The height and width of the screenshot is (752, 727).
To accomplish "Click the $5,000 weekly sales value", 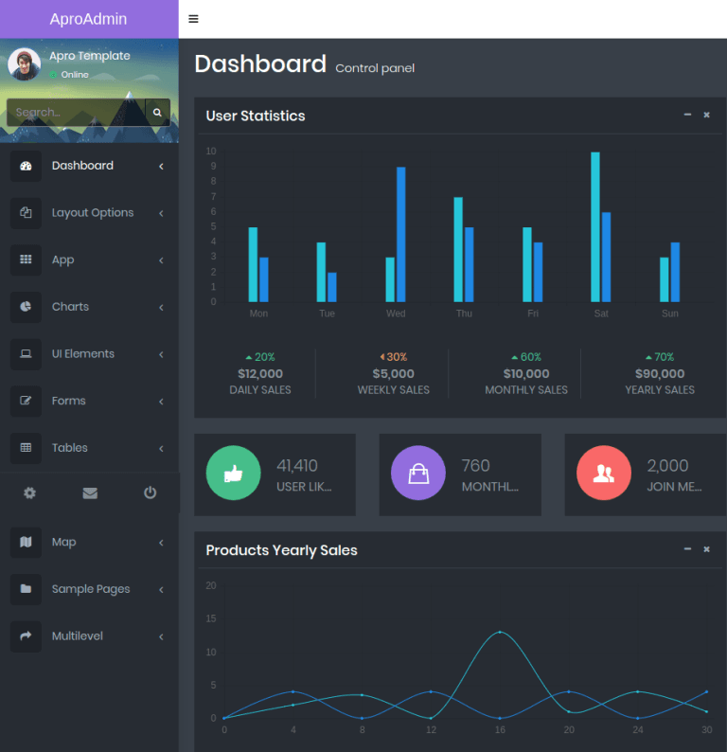I will [394, 373].
